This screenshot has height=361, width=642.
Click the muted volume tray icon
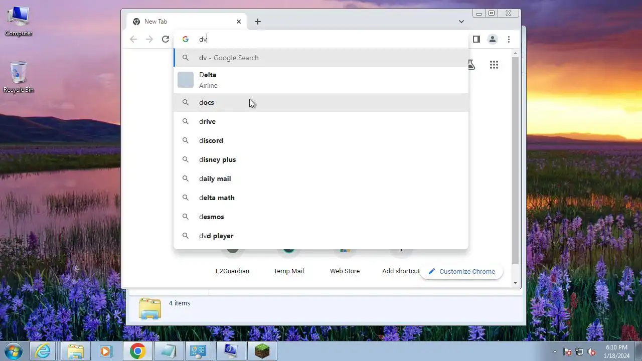coord(592,351)
